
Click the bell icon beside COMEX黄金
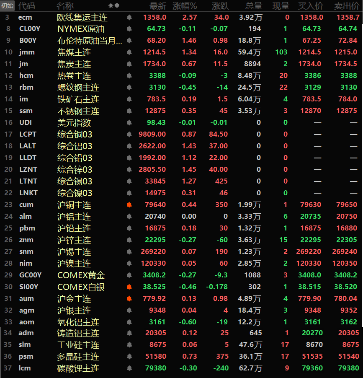(129, 275)
